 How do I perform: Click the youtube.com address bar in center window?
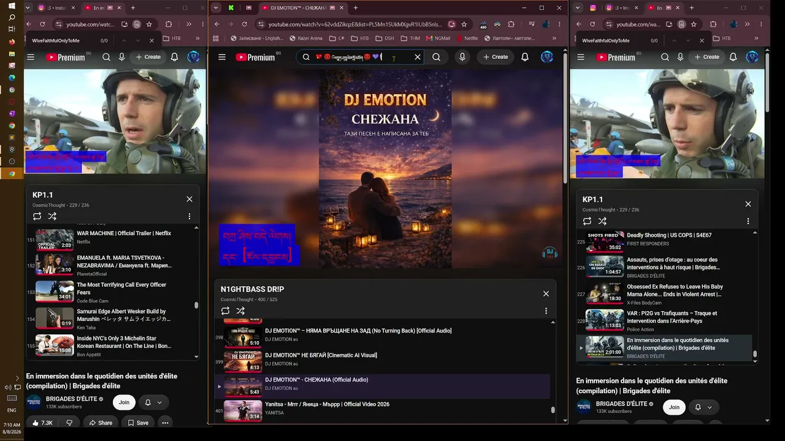355,24
